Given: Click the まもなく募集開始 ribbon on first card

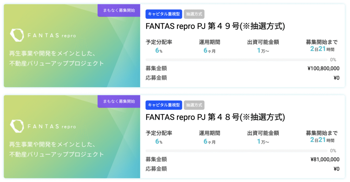Looking at the screenshot, I should click(x=119, y=10).
